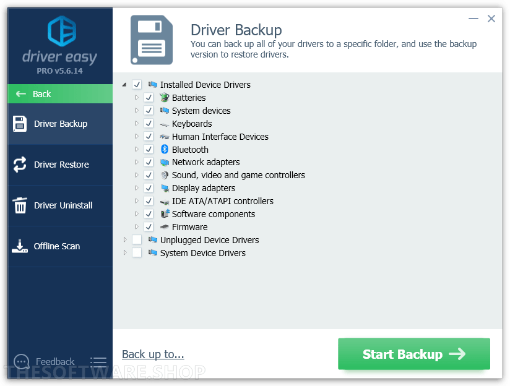Click the IDE ATA/ATAPI controllers icon

(165, 202)
